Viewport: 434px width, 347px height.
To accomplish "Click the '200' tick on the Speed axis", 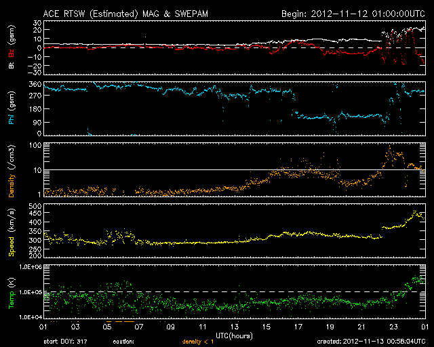I will coord(35,256).
